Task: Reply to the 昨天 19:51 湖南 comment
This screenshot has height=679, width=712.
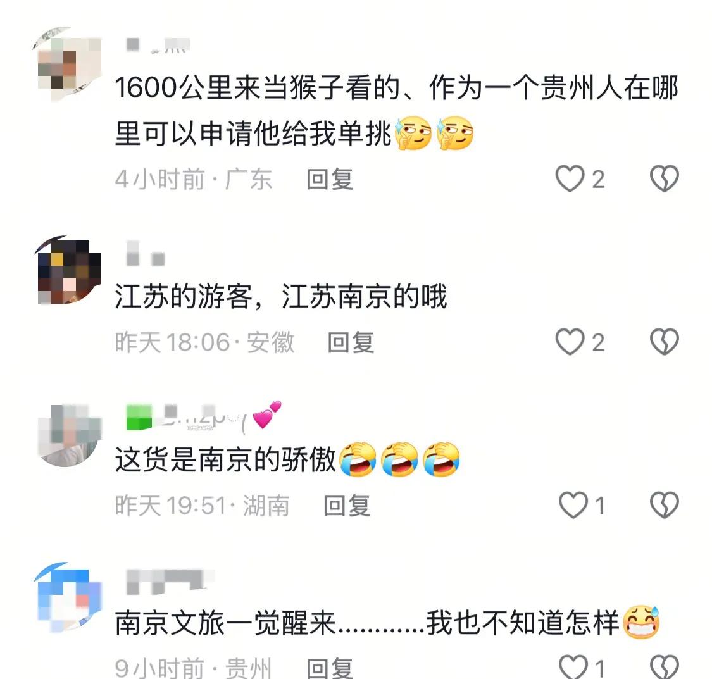Action: point(347,505)
